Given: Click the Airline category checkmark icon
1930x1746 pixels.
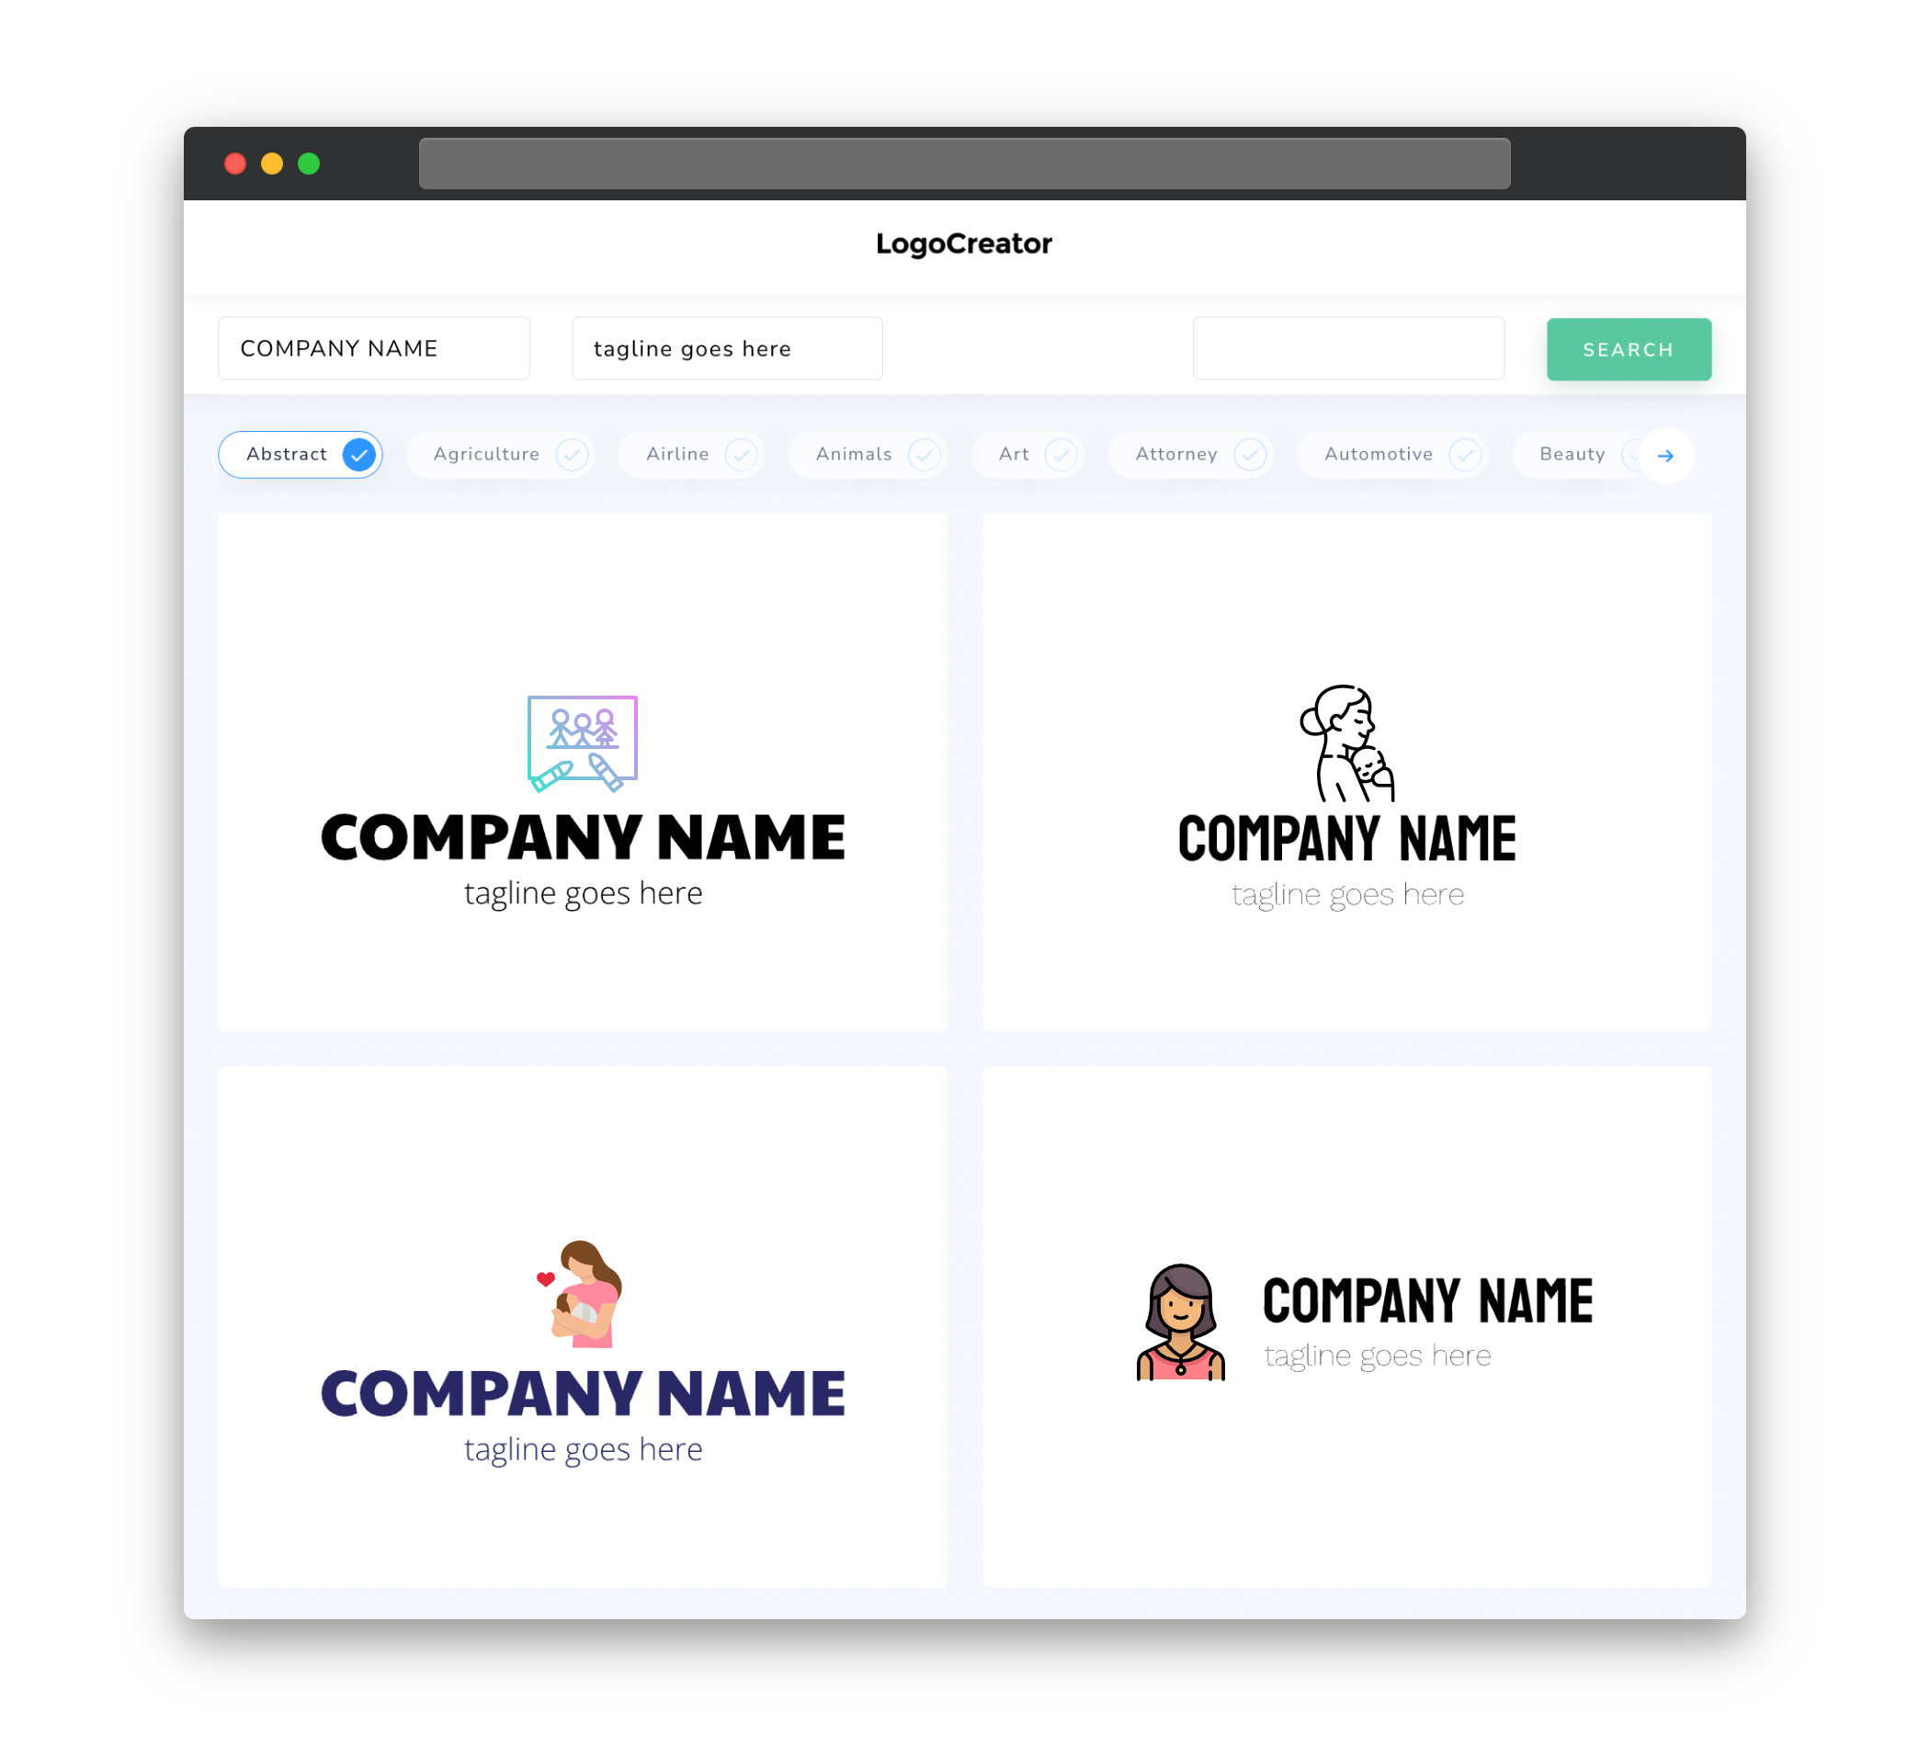Looking at the screenshot, I should pyautogui.click(x=740, y=454).
